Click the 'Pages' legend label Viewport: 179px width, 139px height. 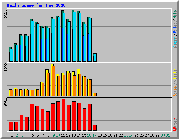point(175,42)
